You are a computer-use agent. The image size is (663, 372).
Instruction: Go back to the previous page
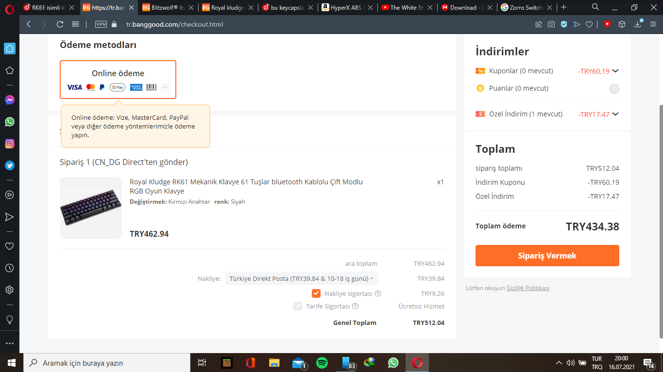click(x=29, y=24)
